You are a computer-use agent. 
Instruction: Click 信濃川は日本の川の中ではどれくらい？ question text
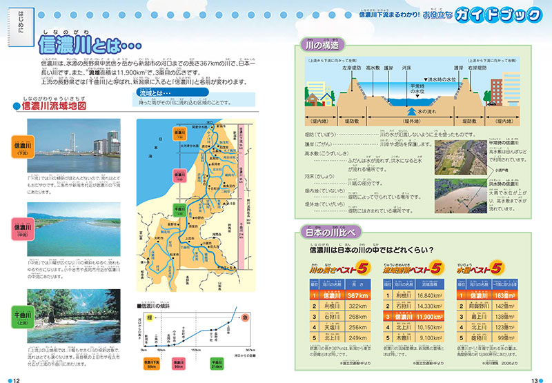[x=371, y=250]
